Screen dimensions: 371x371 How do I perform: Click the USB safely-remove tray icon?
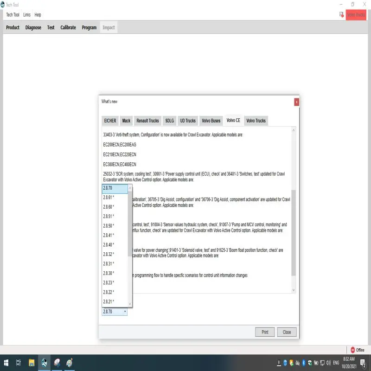(x=279, y=363)
